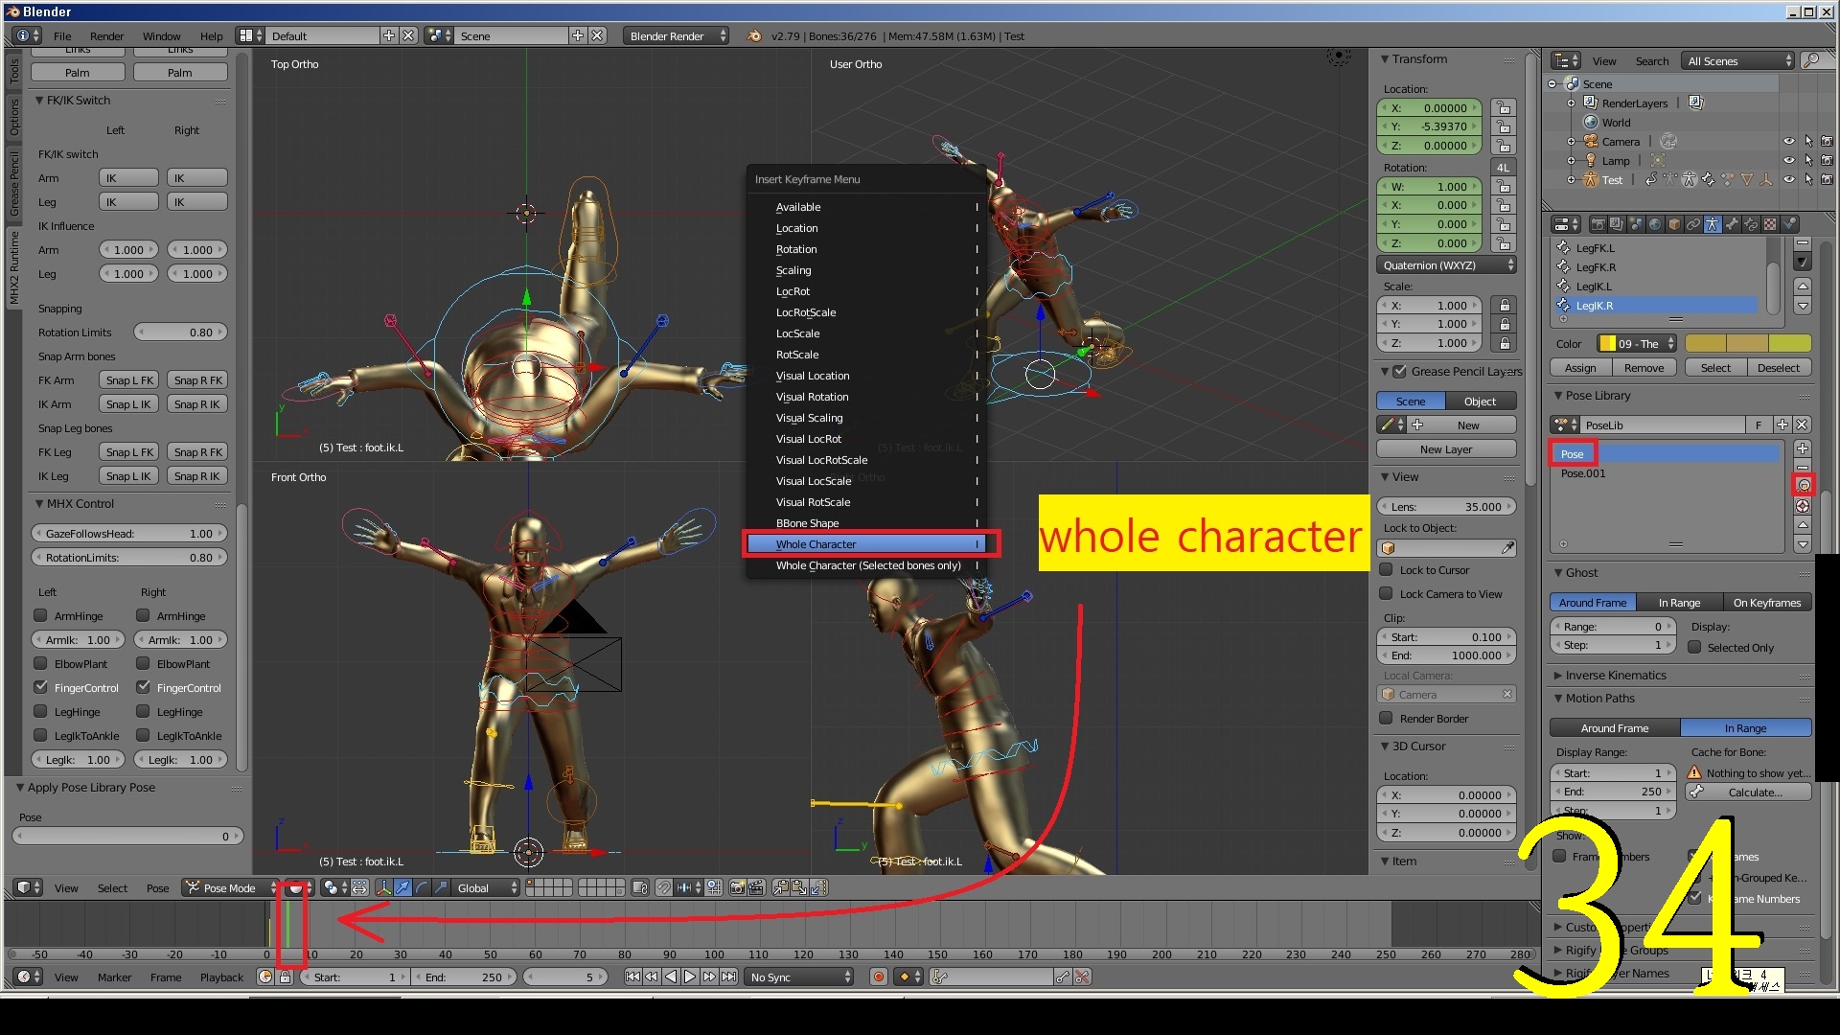Enable the Render Border checkbox
1840x1035 pixels.
1386,718
